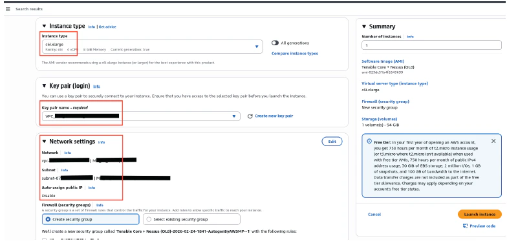Open Info link beside Network settings heading
The width and height of the screenshot is (507, 245).
[x=102, y=142]
